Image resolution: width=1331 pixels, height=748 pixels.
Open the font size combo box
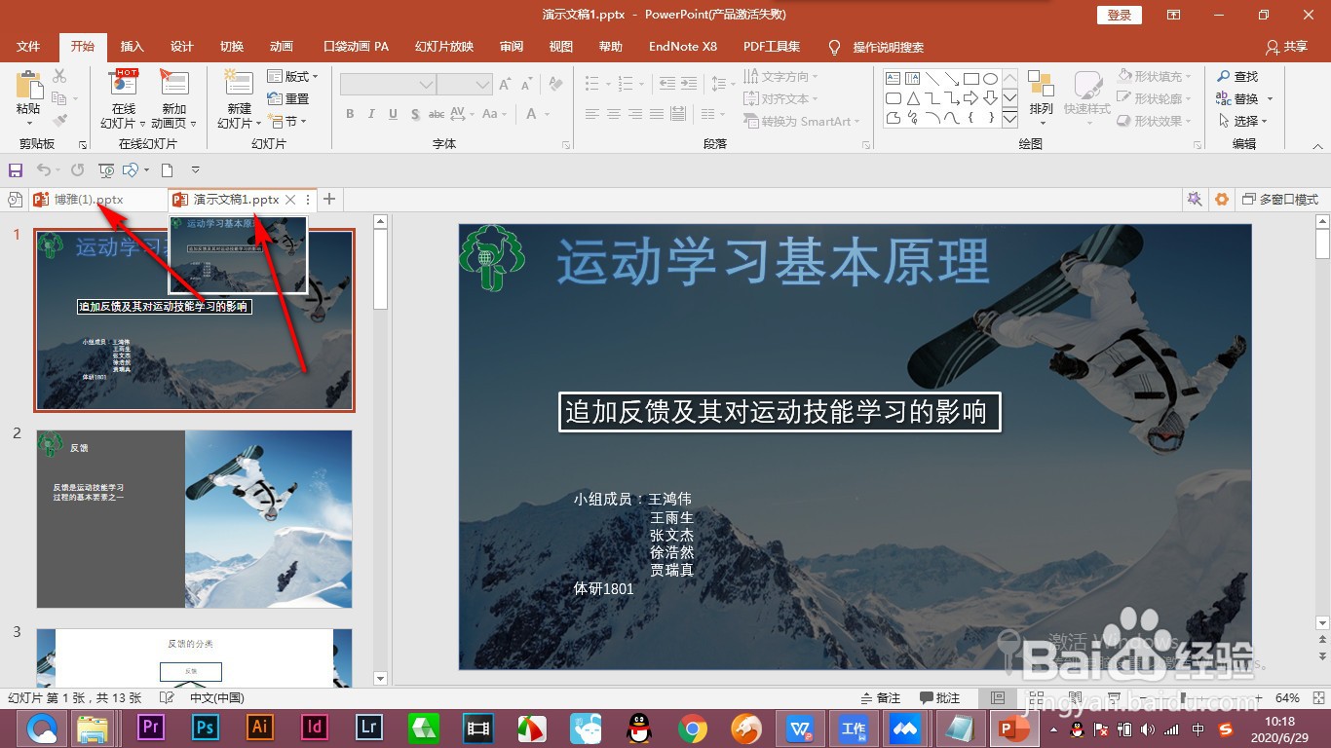[464, 86]
